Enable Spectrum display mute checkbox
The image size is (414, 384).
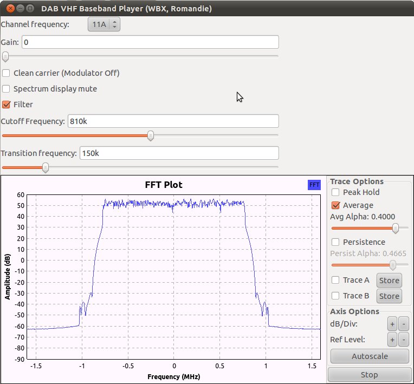(6, 89)
